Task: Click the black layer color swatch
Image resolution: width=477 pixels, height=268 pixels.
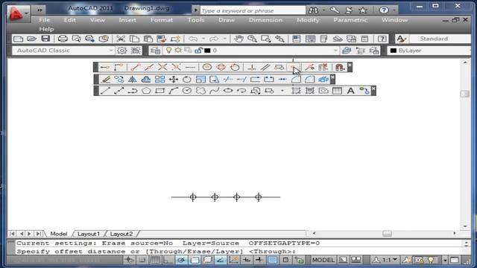Action: tap(207, 51)
